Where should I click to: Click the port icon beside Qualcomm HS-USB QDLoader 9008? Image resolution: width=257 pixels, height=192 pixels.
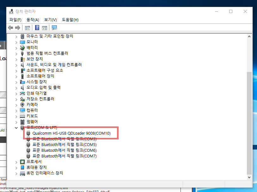click(28, 133)
